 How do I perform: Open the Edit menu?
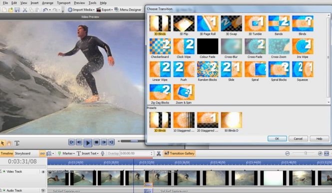14,3
